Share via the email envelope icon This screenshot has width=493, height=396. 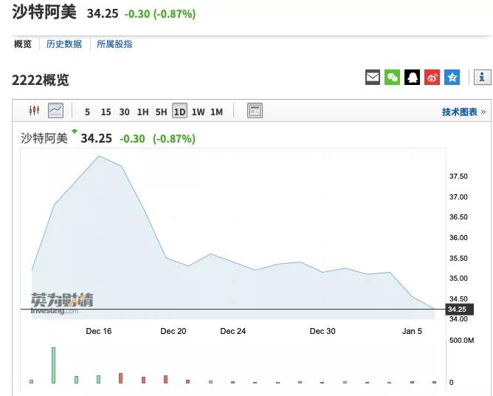(373, 78)
